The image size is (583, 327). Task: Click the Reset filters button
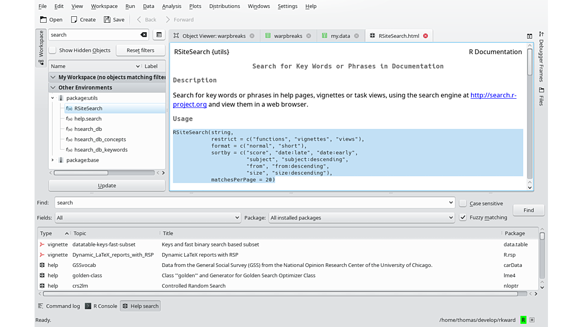(x=140, y=50)
